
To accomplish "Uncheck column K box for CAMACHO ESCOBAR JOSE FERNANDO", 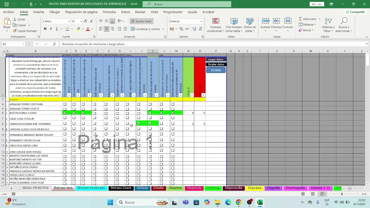I will click(150, 123).
